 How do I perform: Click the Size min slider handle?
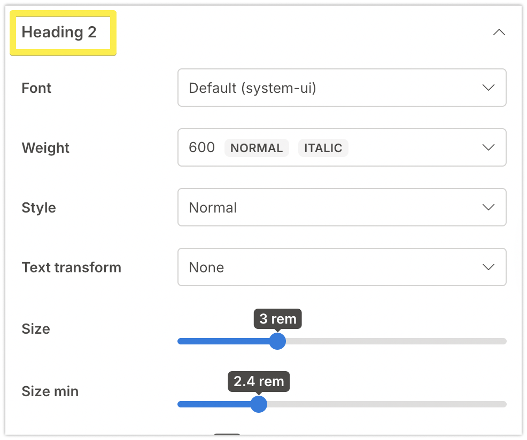click(259, 404)
